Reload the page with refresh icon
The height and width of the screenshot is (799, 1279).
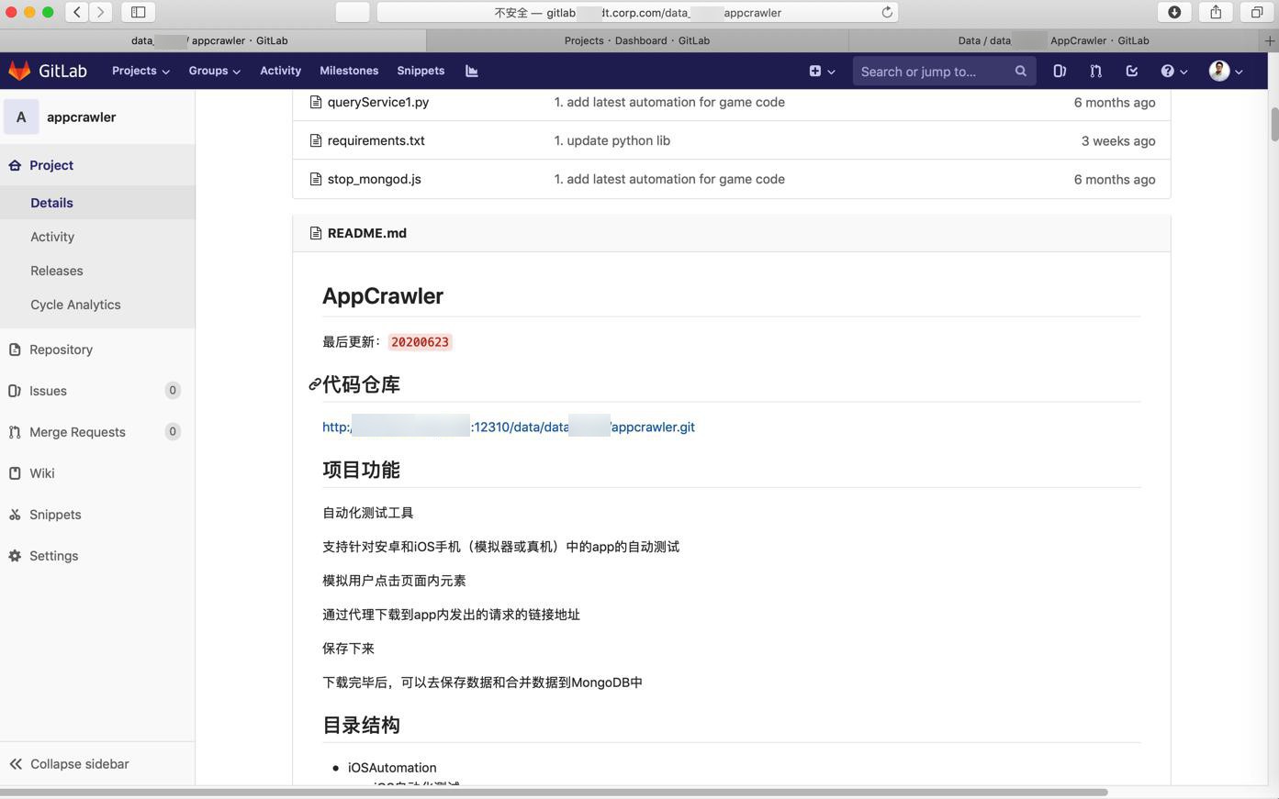click(887, 12)
